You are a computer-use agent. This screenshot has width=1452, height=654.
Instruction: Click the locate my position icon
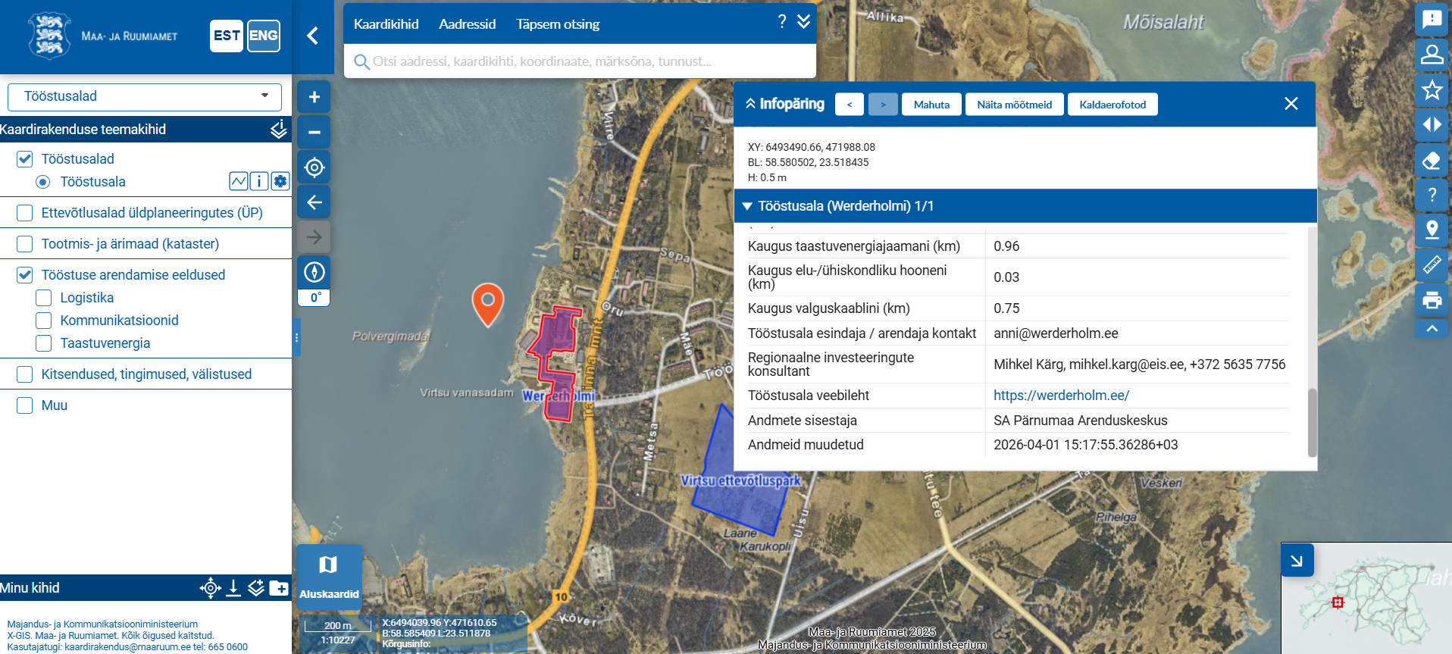coord(314,167)
